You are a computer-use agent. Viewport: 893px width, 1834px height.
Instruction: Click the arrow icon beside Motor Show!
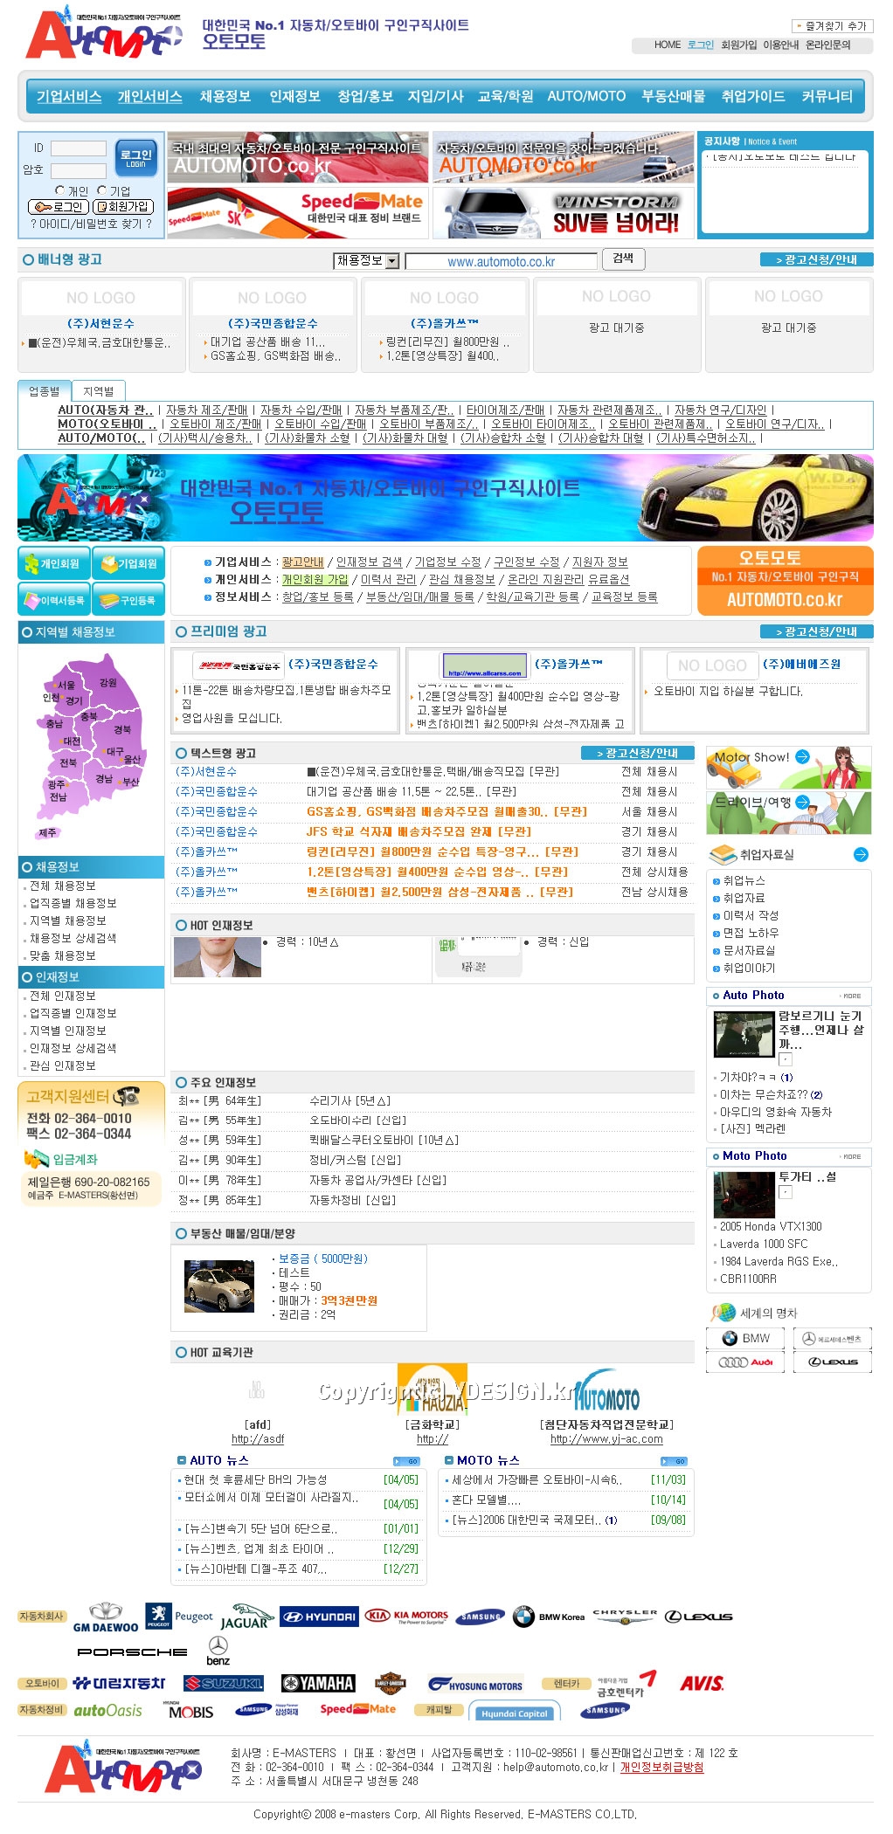(x=802, y=757)
